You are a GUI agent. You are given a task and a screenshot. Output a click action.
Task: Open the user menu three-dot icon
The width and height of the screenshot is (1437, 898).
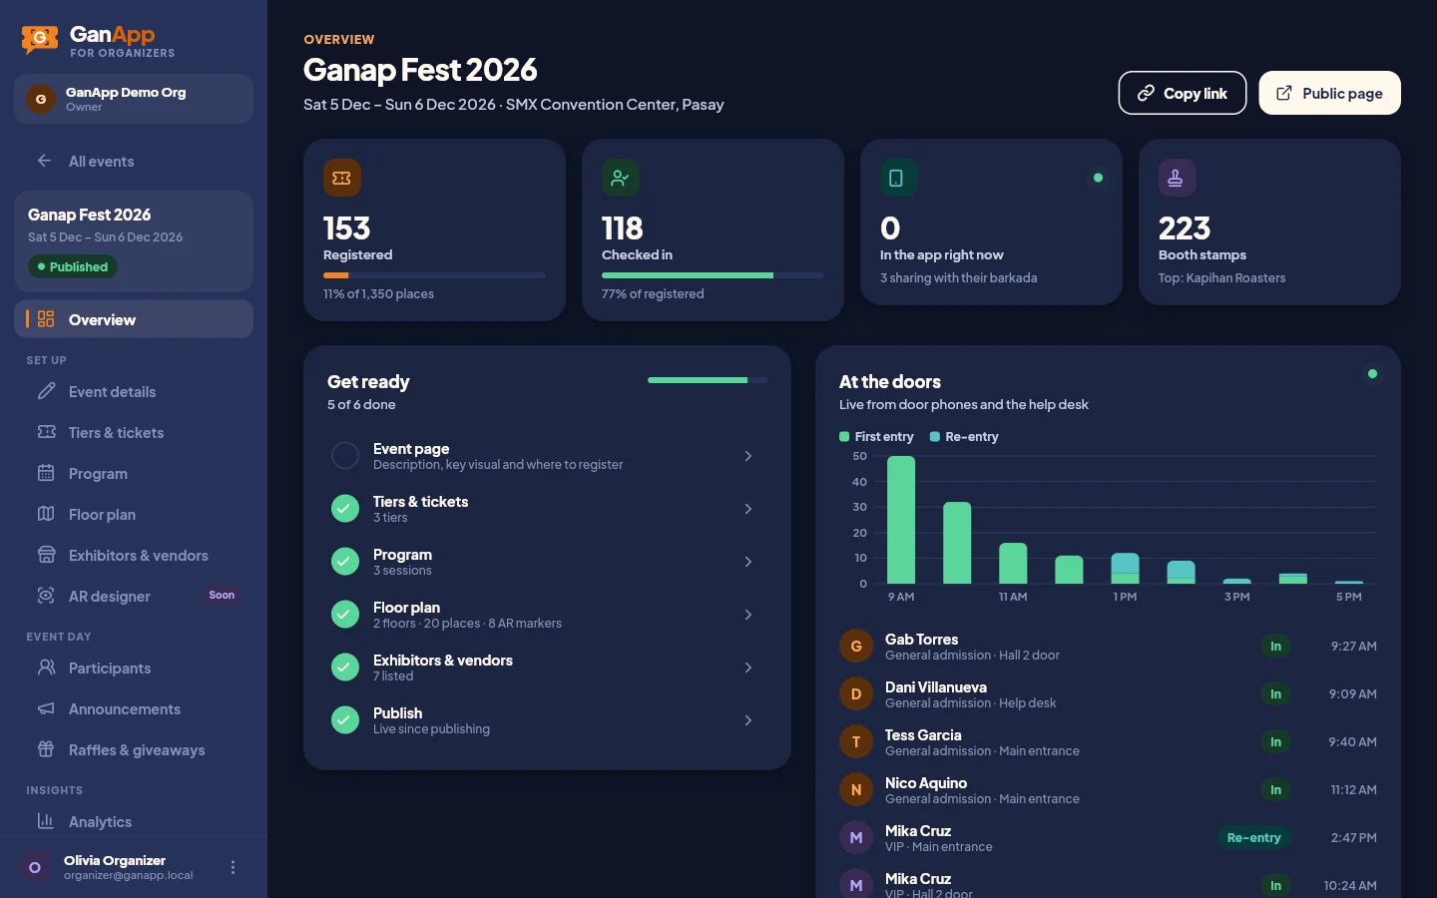[233, 867]
